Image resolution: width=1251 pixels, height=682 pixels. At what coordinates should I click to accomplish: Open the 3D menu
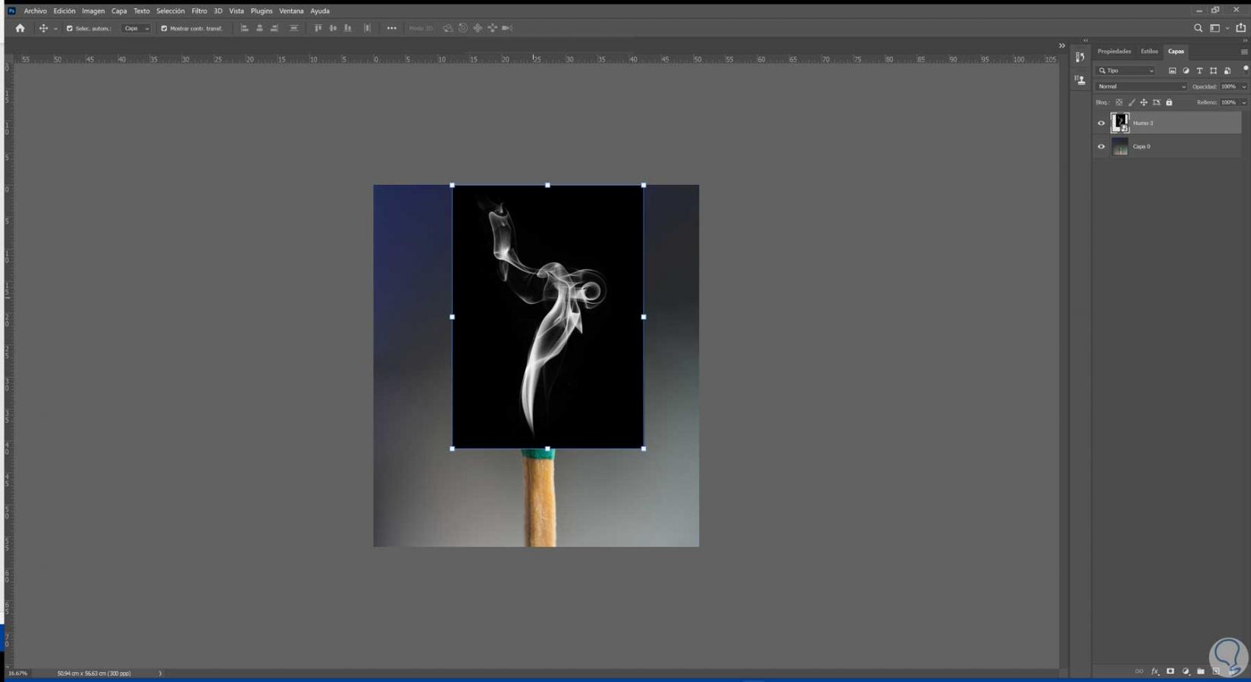coord(218,11)
